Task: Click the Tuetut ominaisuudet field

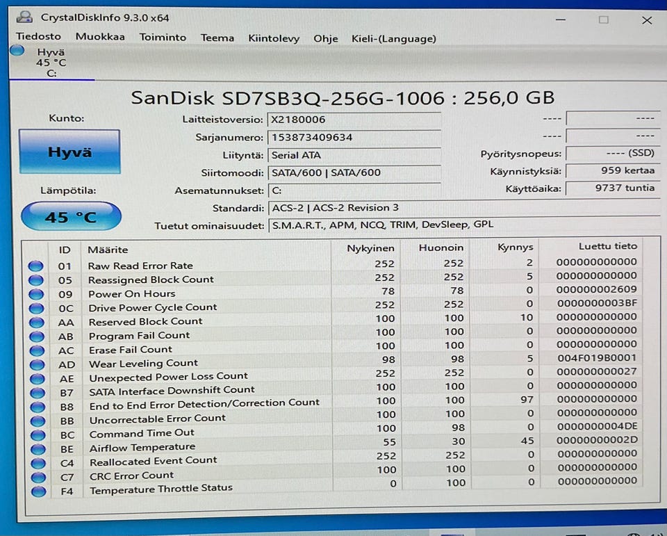Action: 464,225
